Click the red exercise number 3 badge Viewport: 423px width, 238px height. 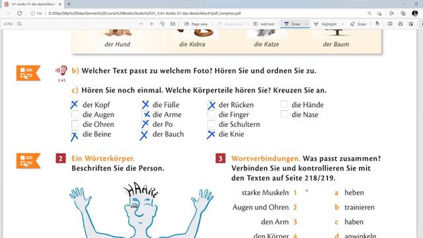click(x=220, y=159)
